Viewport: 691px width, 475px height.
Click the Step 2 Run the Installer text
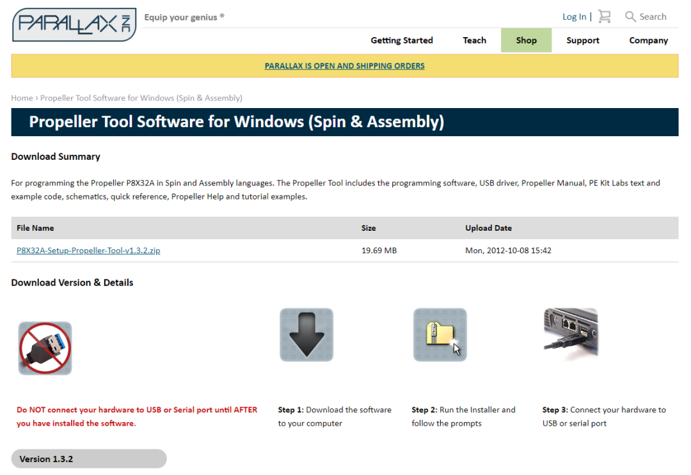(463, 416)
